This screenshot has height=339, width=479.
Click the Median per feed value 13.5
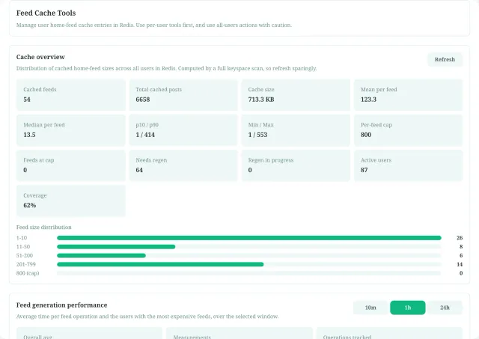coord(29,135)
